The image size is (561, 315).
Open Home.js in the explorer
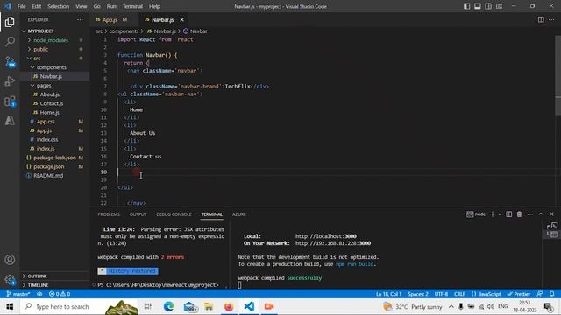click(49, 113)
